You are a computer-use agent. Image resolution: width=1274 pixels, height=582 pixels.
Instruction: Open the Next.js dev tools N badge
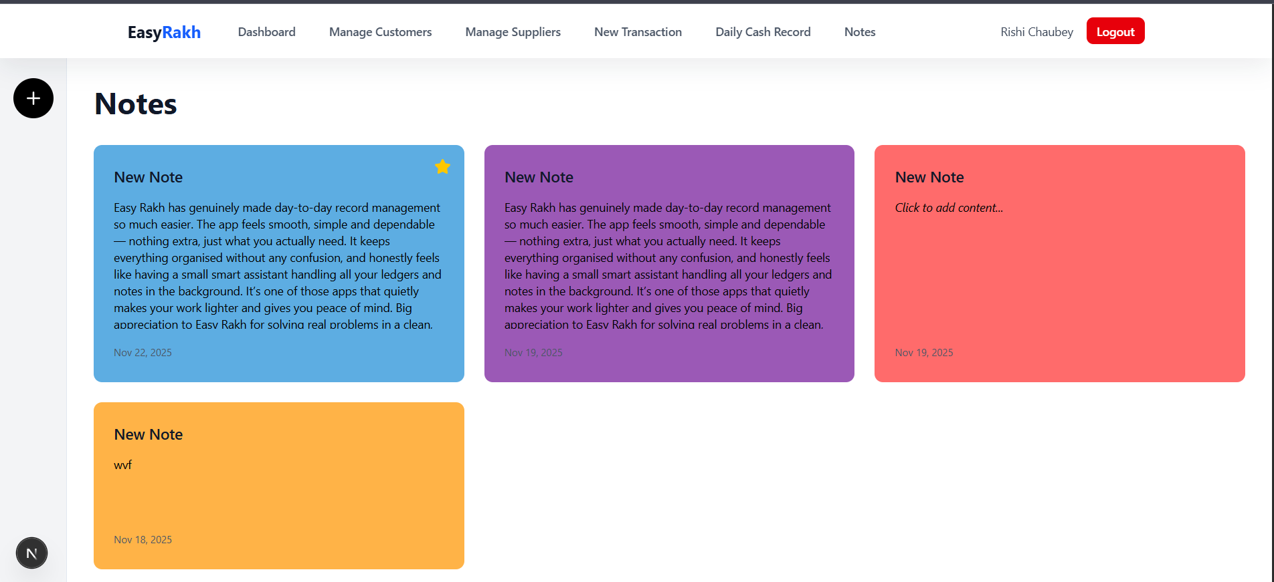(x=31, y=553)
